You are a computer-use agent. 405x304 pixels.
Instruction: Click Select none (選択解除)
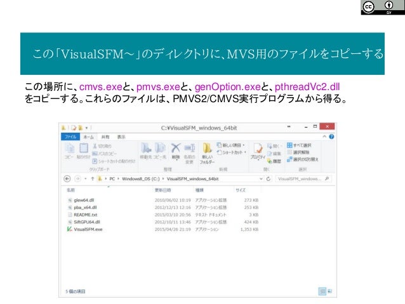tap(298, 152)
